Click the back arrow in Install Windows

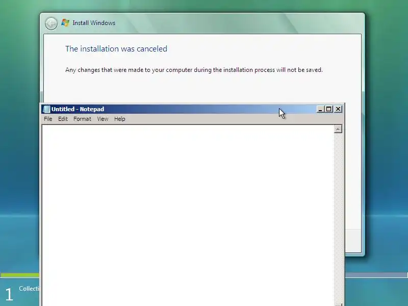pyautogui.click(x=51, y=23)
